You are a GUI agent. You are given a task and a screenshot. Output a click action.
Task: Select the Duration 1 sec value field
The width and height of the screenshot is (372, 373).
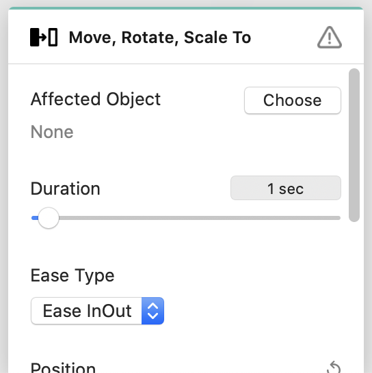click(x=286, y=188)
